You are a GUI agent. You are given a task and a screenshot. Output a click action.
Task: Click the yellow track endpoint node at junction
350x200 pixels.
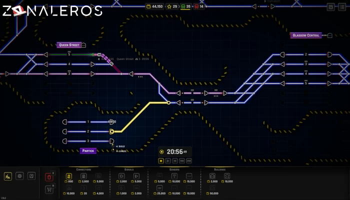[169, 102]
